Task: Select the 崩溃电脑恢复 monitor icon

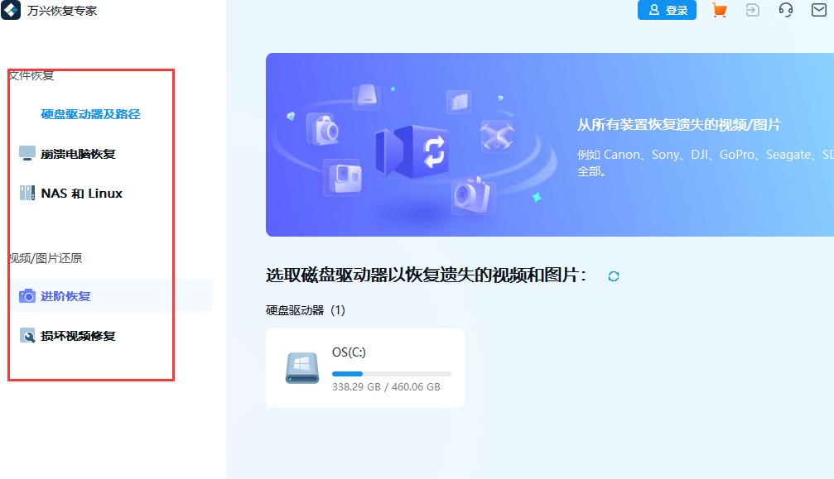Action: point(27,152)
